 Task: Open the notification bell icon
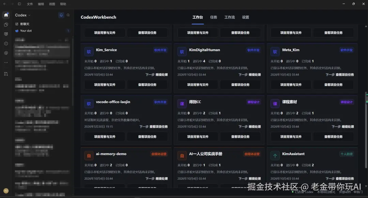(x=61, y=15)
